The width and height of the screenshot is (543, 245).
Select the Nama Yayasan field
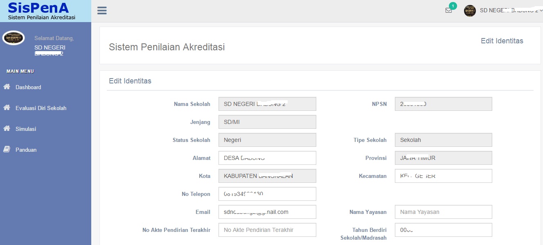coord(443,212)
